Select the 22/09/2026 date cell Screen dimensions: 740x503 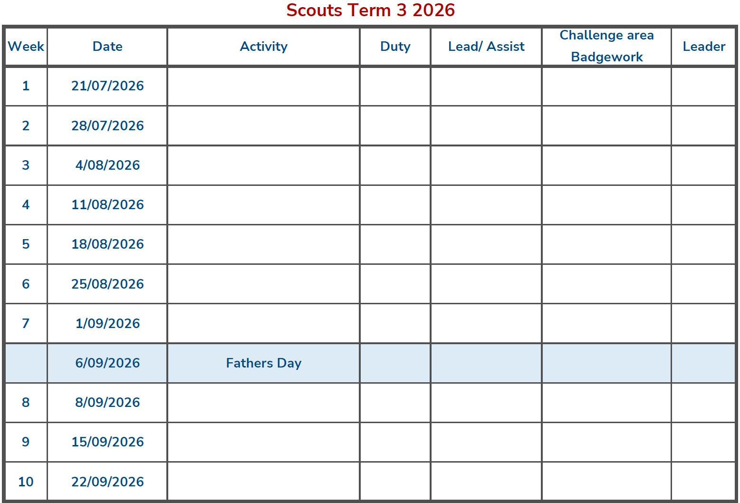pyautogui.click(x=107, y=482)
